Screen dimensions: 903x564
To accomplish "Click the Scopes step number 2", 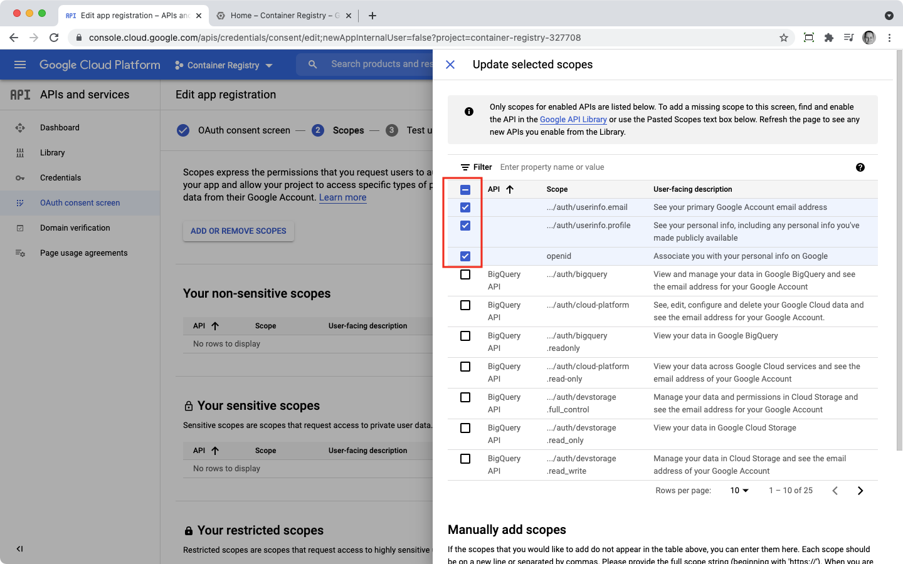I will point(318,130).
